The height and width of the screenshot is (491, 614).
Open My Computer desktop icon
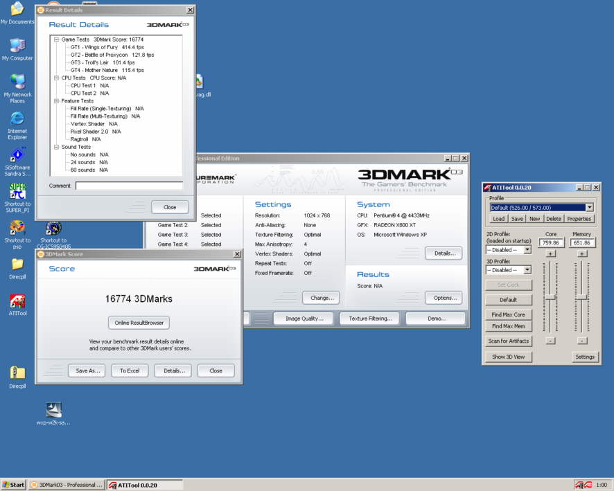click(17, 46)
